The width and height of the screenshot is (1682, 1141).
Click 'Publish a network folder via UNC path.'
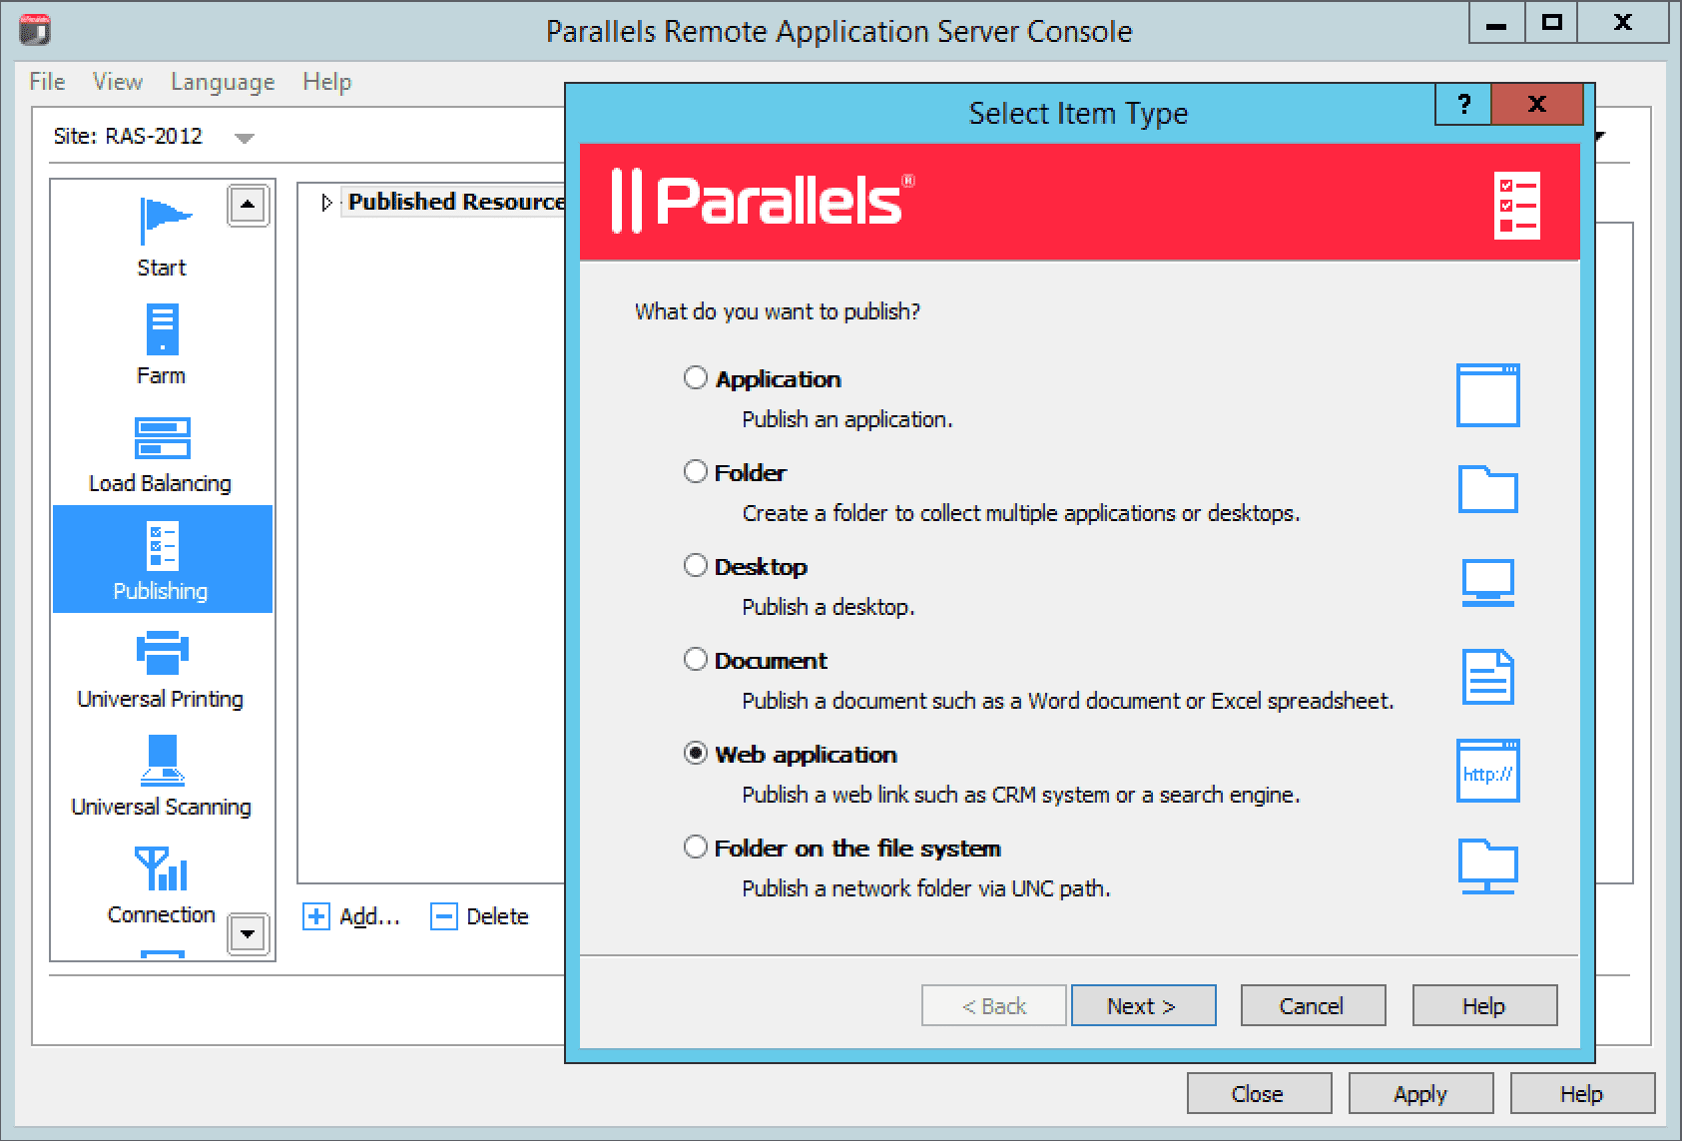pyautogui.click(x=926, y=888)
